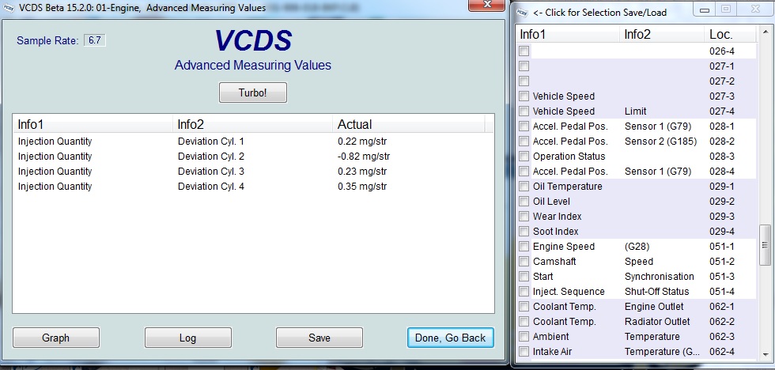Toggle the Camshaft Speed checkbox

tap(524, 262)
